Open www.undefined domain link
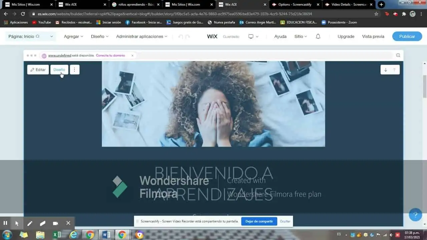 click(x=60, y=55)
